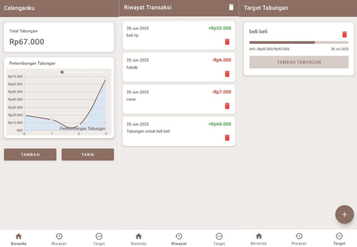The height and width of the screenshot is (247, 357).
Task: Tap the TAMBAH button
Action: (30, 154)
